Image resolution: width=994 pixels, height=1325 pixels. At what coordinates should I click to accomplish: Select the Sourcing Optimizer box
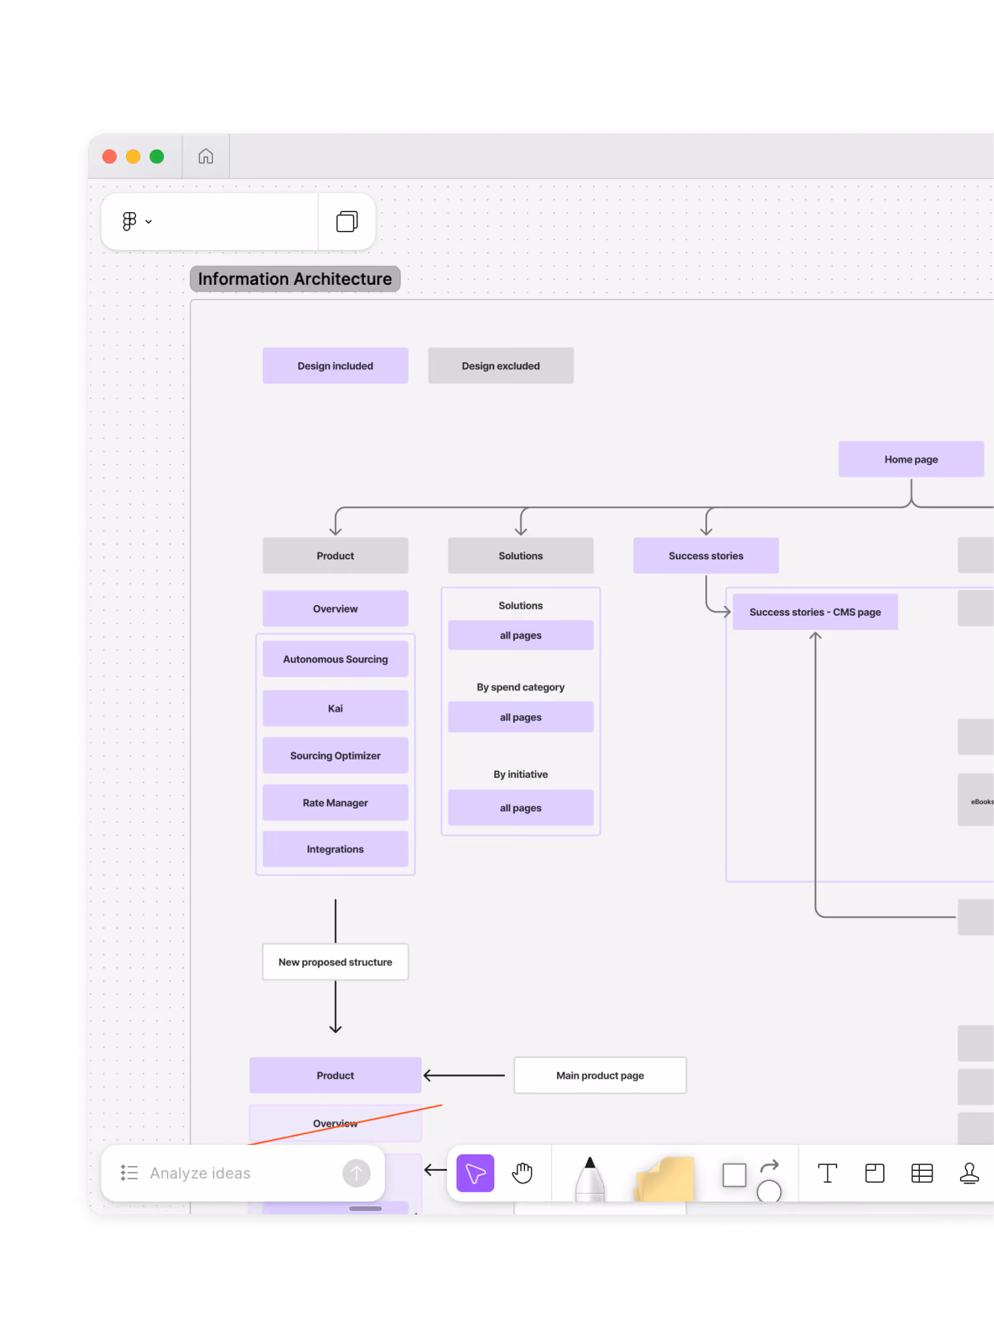coord(335,755)
